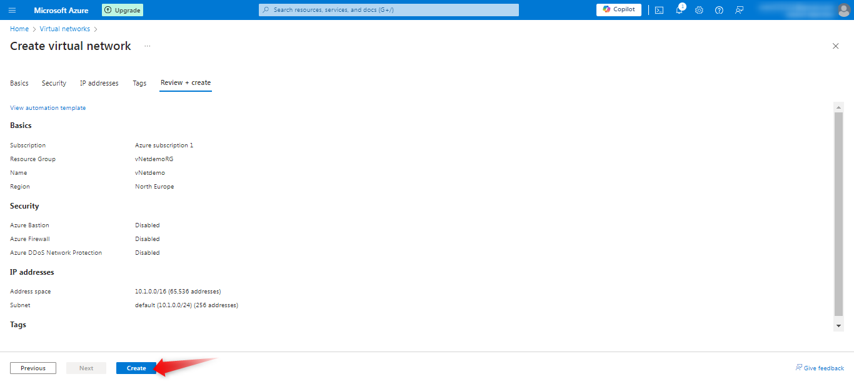Image resolution: width=854 pixels, height=384 pixels.
Task: Open the top bar feedback icon
Action: (x=739, y=10)
